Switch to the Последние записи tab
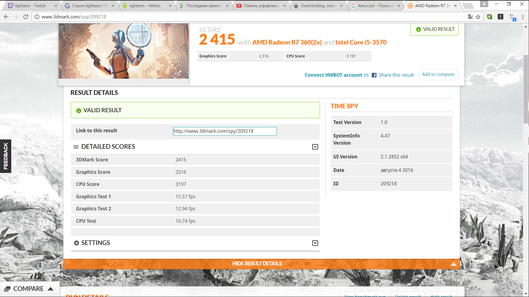Viewport: 529px width, 297px height. 203,6
